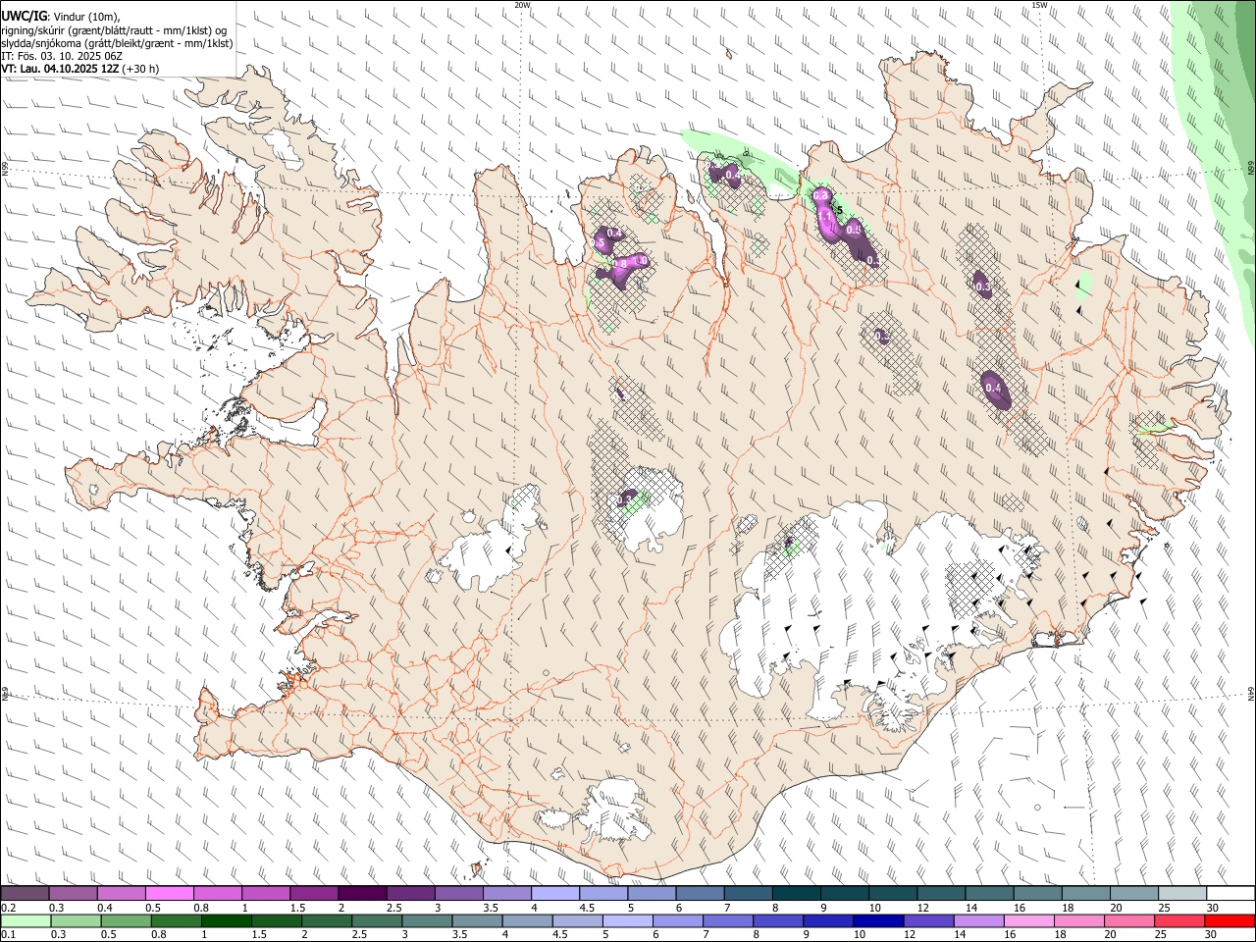Image resolution: width=1256 pixels, height=942 pixels.
Task: Pick the deep blue swatch above '10' in bottom row
Action: [x=877, y=920]
